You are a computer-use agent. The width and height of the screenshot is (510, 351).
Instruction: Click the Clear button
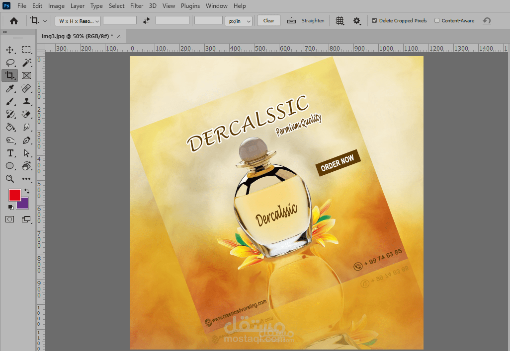click(268, 20)
